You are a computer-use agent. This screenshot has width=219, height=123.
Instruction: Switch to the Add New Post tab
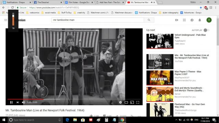[x=110, y=2]
